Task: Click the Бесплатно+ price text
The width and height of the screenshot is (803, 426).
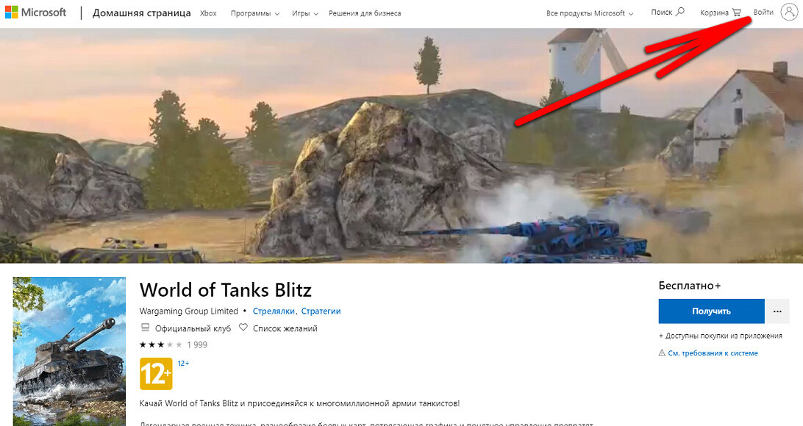Action: (689, 286)
